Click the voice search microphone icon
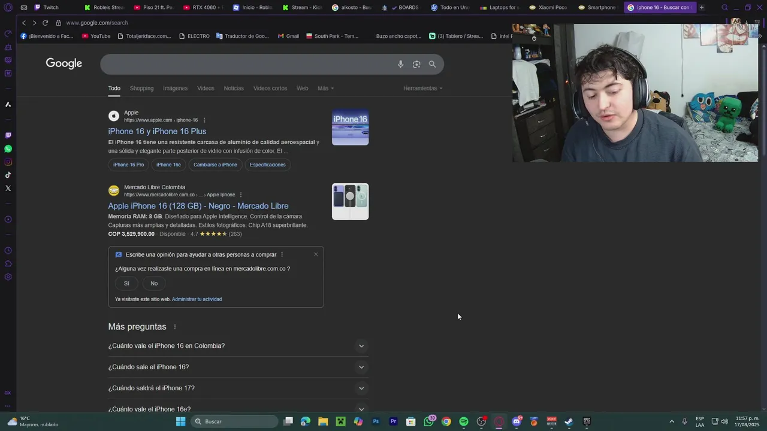The height and width of the screenshot is (431, 767). coord(400,64)
